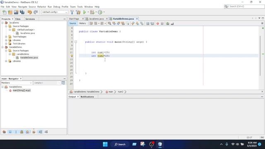Click the Shift Line Right editor icon
This screenshot has width=265, height=149.
pyautogui.click(x=152, y=24)
